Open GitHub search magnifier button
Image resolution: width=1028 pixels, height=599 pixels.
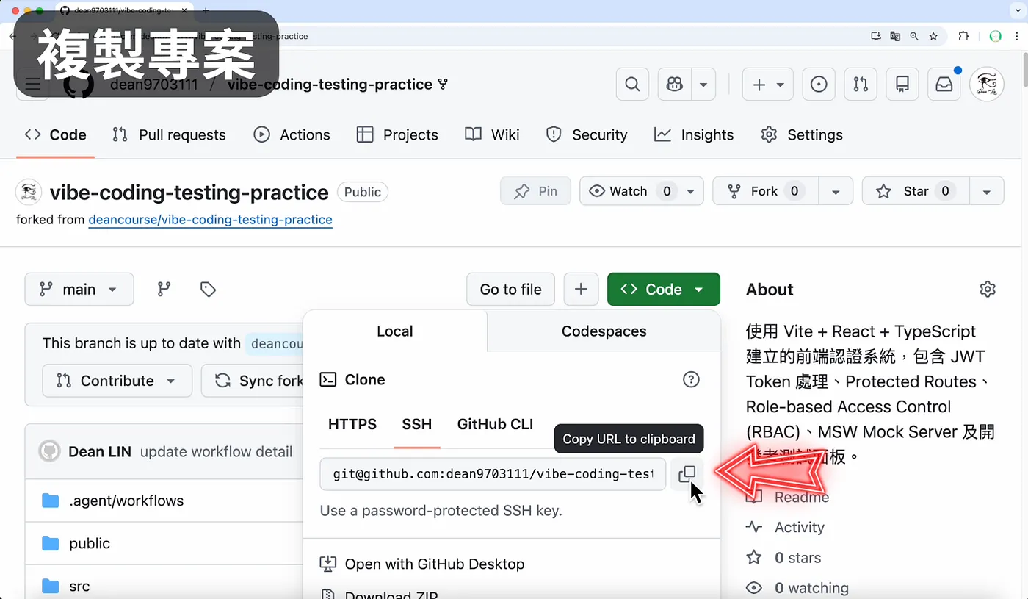click(632, 85)
